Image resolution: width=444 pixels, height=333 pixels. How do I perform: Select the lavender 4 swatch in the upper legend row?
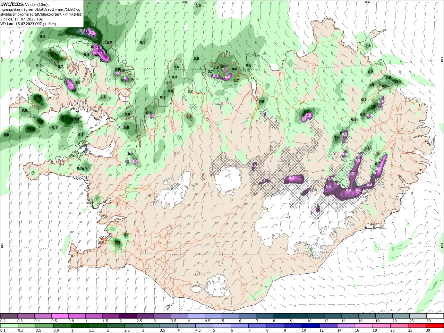point(196,316)
